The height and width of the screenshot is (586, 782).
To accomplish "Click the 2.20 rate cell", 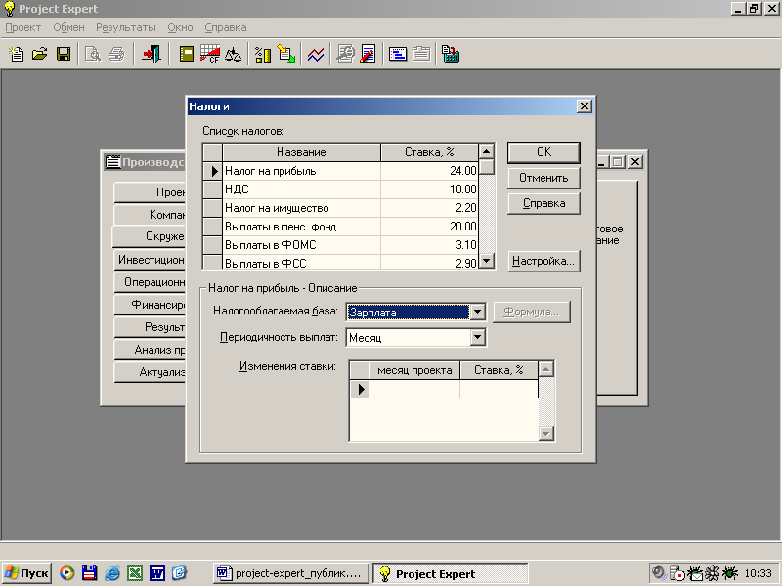I will point(429,208).
